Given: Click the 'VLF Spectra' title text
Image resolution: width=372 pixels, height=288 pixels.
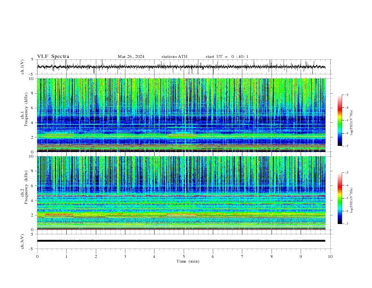Looking at the screenshot, I should point(53,56).
